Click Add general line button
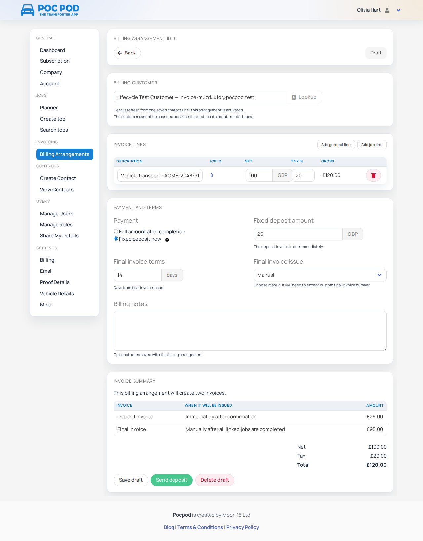Image resolution: width=423 pixels, height=541 pixels. pyautogui.click(x=336, y=145)
